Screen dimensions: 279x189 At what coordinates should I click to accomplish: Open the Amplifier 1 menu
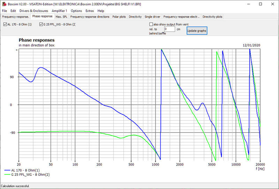coord(59,11)
